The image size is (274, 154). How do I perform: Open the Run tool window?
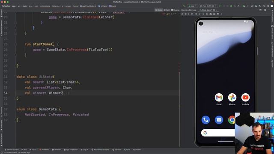coord(24,150)
